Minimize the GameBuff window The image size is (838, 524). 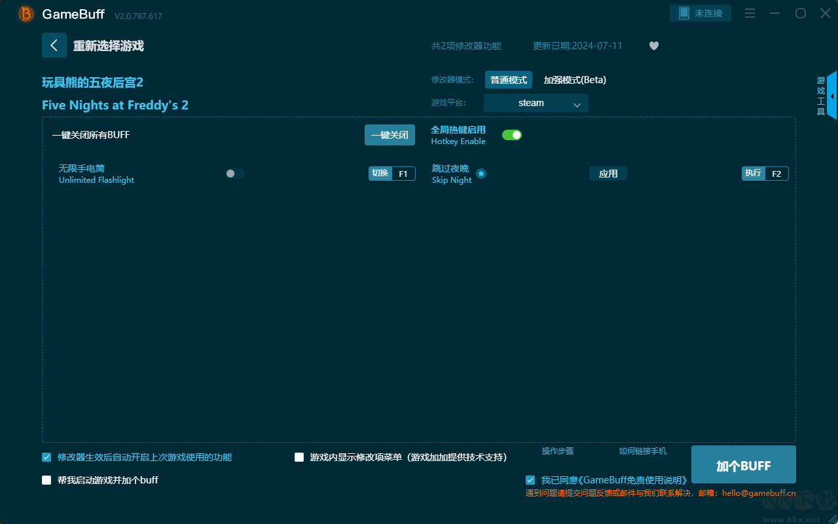775,13
